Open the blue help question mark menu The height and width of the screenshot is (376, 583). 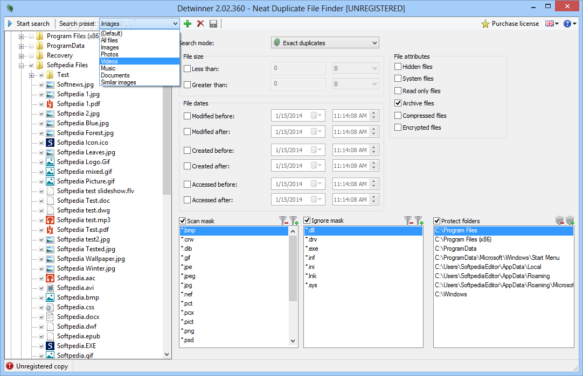tap(570, 24)
